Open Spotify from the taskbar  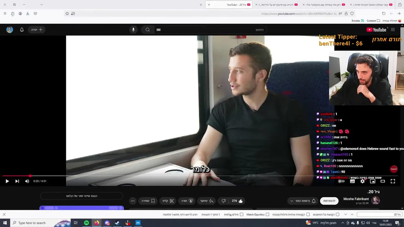coord(86,223)
